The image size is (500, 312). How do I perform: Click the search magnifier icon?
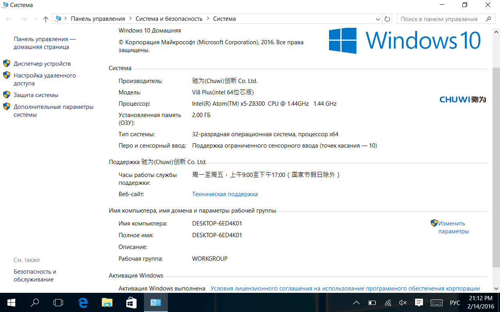[x=488, y=19]
